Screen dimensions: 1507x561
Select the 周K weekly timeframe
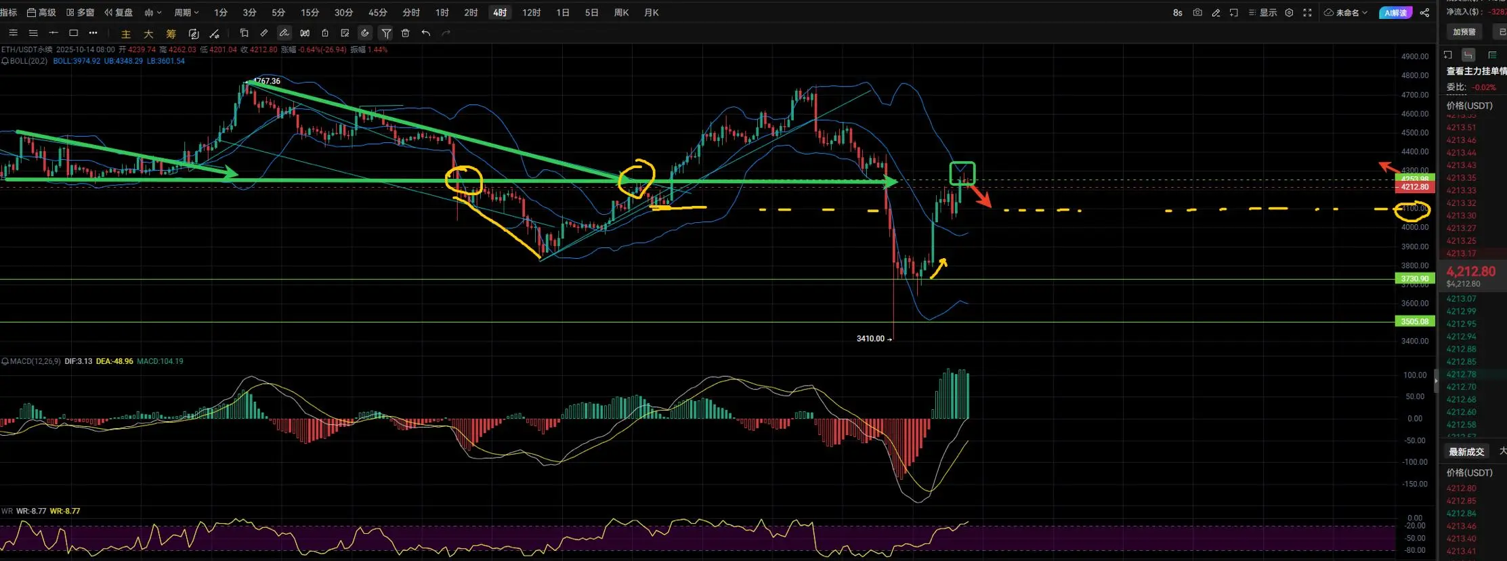pyautogui.click(x=621, y=12)
